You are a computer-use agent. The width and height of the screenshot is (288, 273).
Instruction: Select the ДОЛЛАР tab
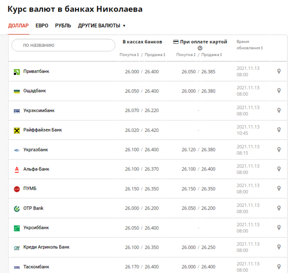point(18,25)
